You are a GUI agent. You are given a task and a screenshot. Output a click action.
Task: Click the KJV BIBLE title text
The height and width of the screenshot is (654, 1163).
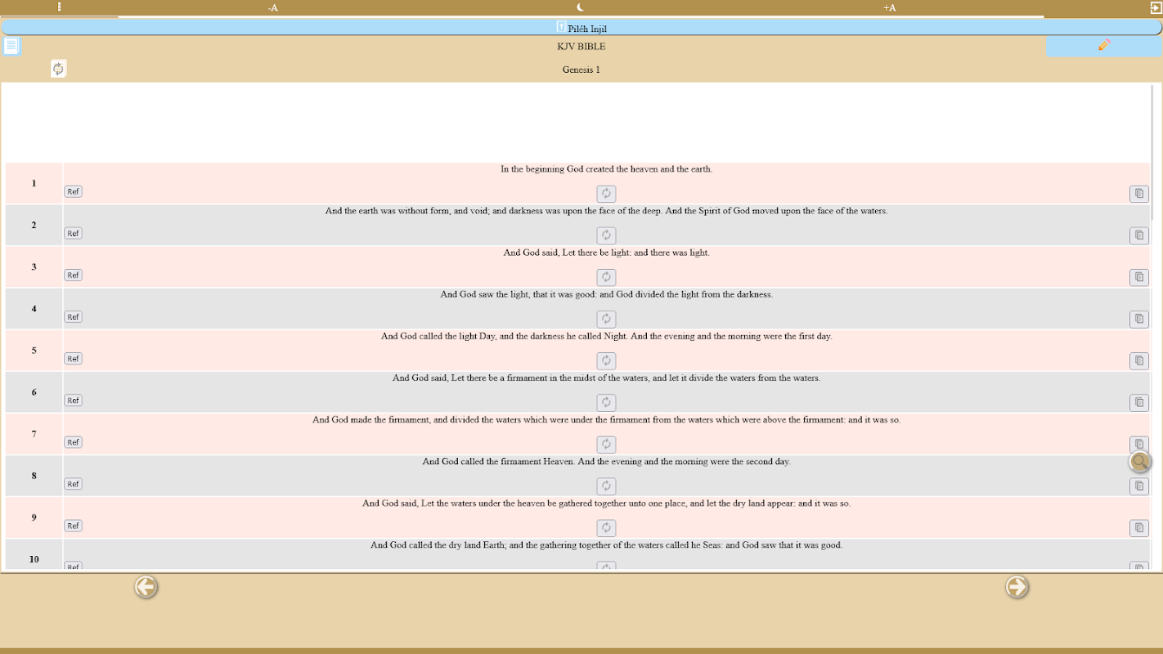click(581, 47)
